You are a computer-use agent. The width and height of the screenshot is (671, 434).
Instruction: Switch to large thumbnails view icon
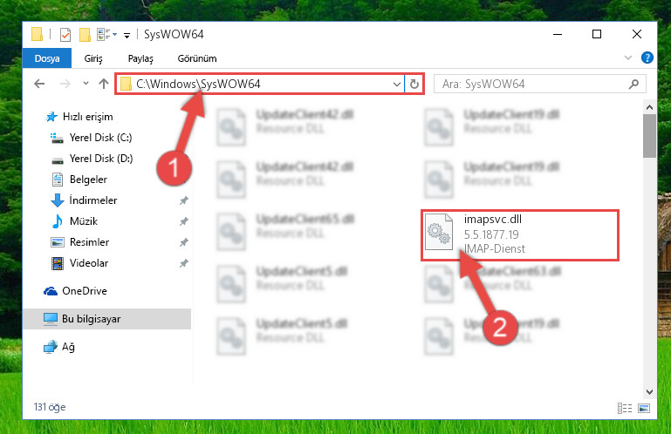(x=644, y=409)
